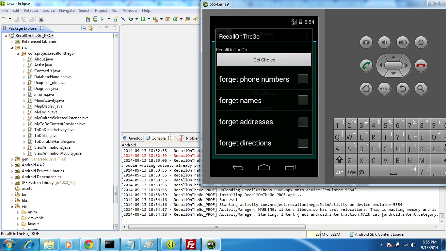The height and width of the screenshot is (251, 446).
Task: Check the 'forget names' checkbox
Action: coord(303,100)
